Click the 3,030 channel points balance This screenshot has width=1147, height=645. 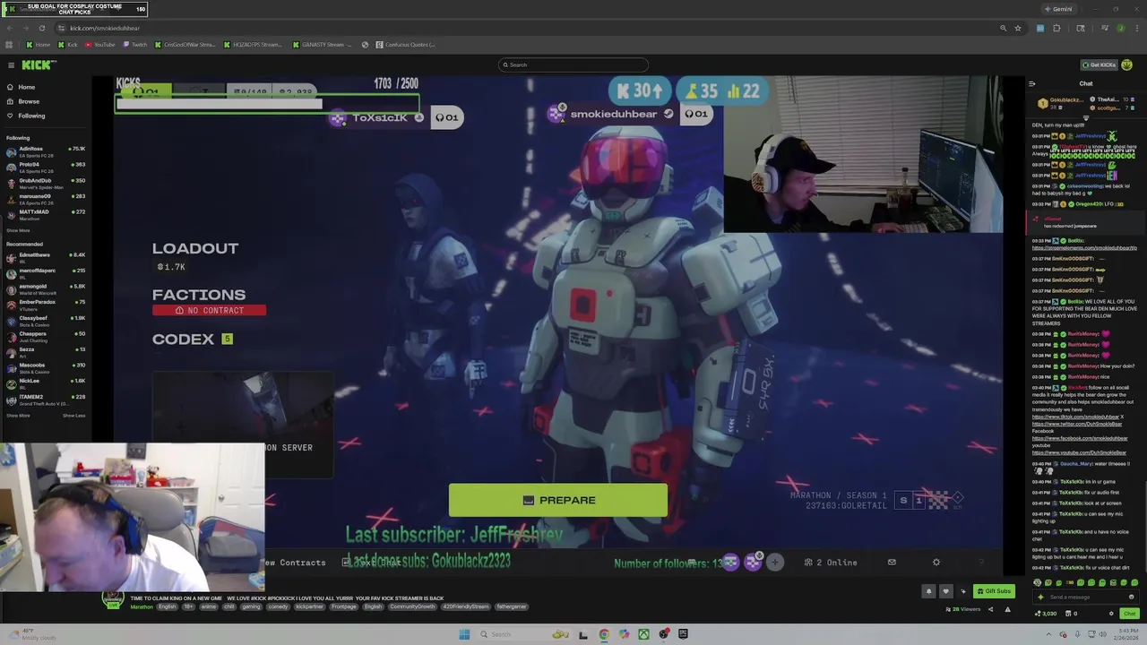1047,614
